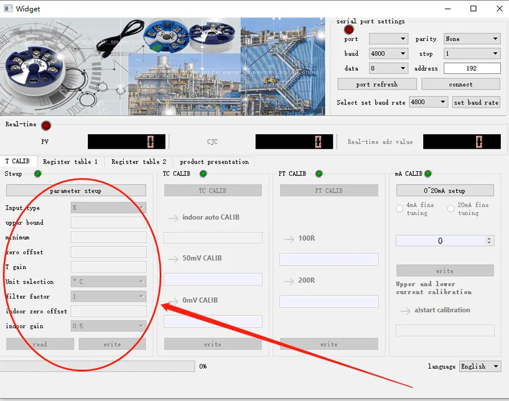Open the port dropdown list

[x=388, y=39]
